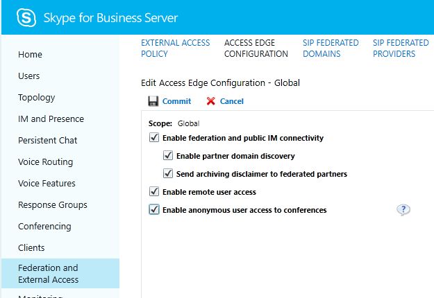Screen dimensions: 434x298
Task: Click the red X Cancel icon
Action: (x=210, y=101)
